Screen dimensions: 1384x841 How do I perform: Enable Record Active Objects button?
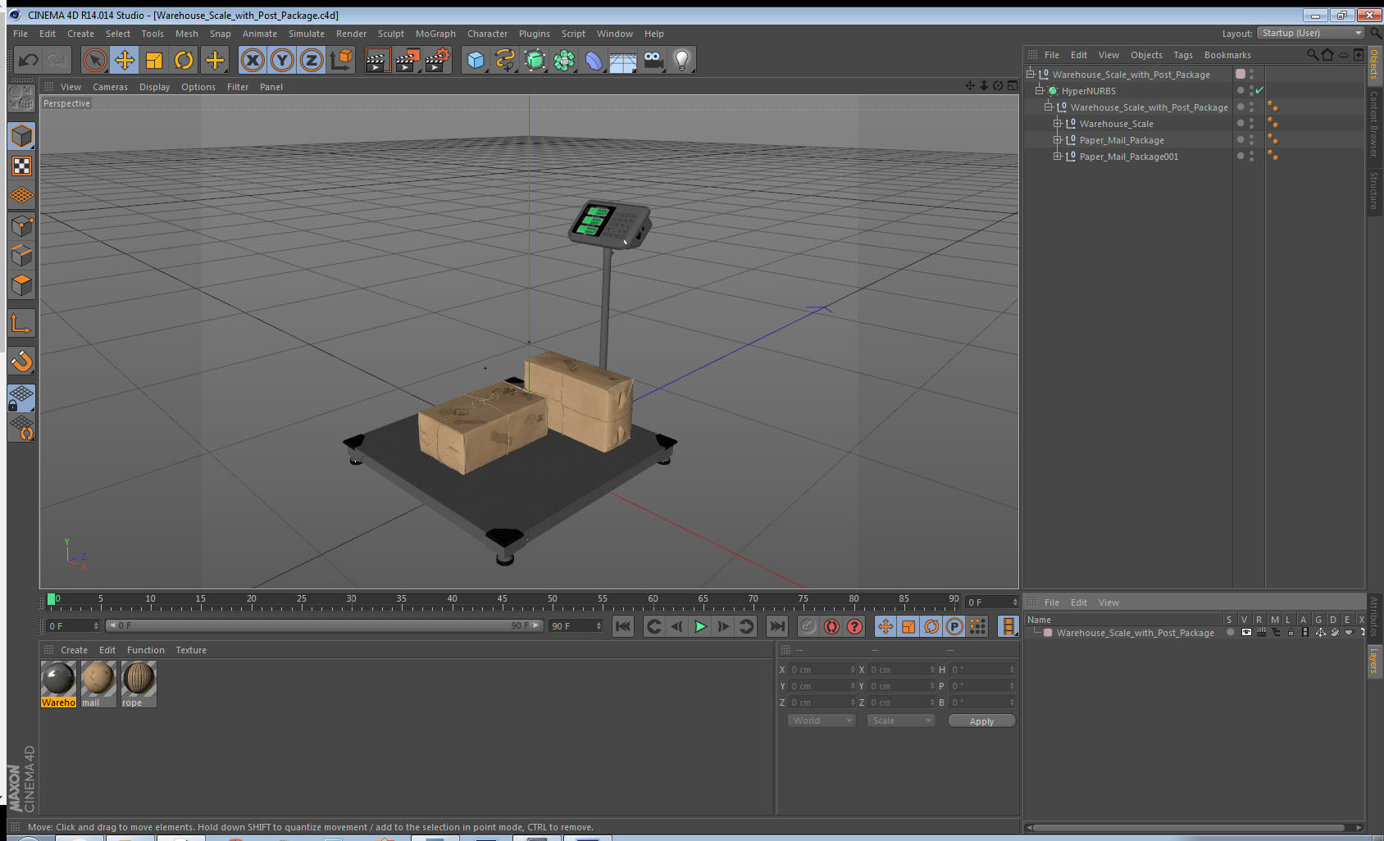[x=808, y=626]
